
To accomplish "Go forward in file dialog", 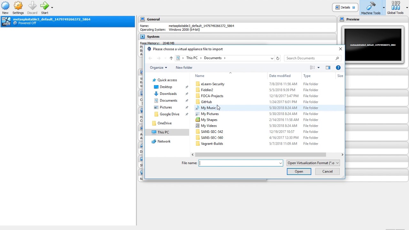I will point(158,58).
